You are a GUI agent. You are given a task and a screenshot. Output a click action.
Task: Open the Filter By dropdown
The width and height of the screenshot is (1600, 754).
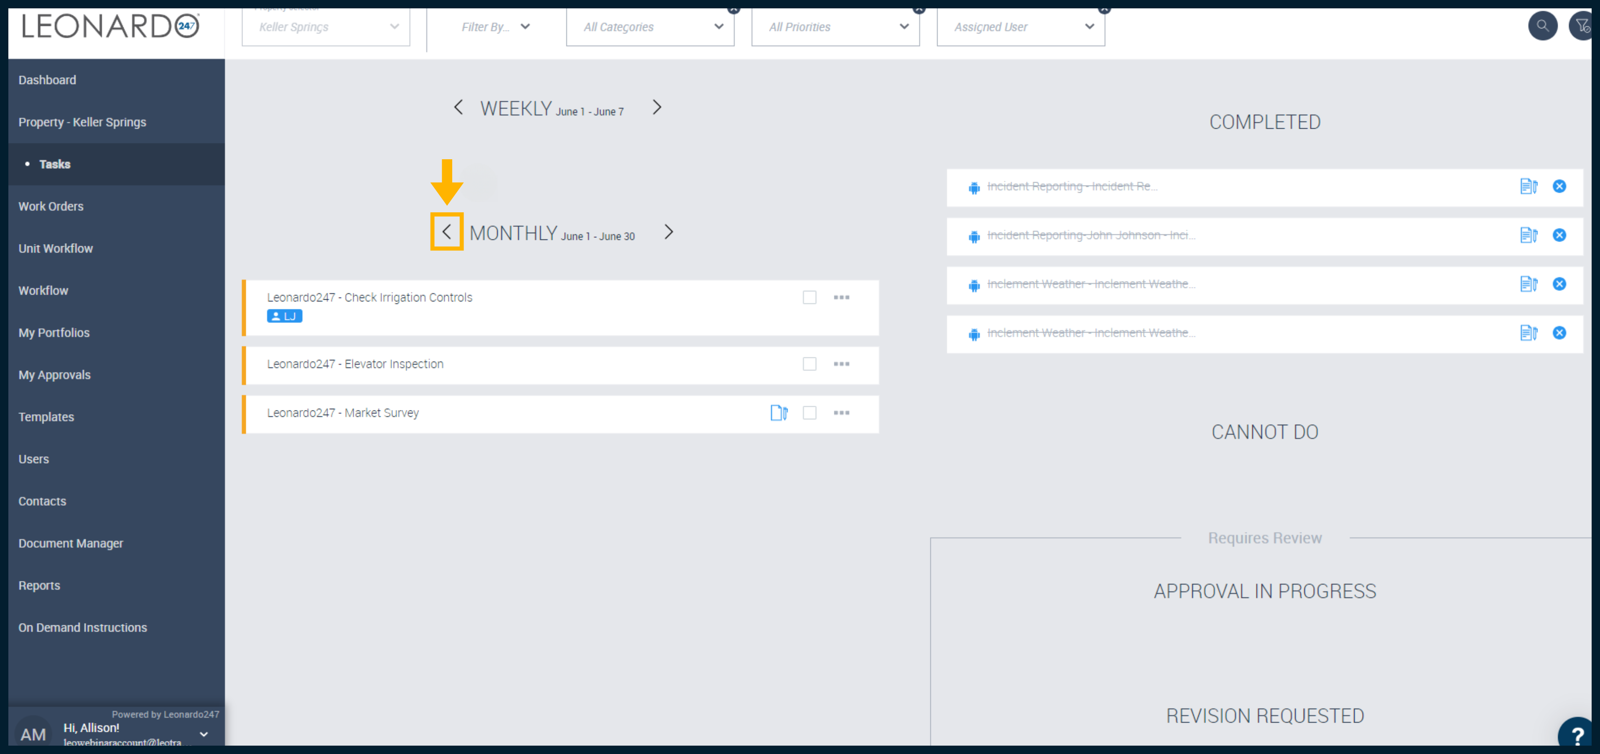tap(495, 27)
